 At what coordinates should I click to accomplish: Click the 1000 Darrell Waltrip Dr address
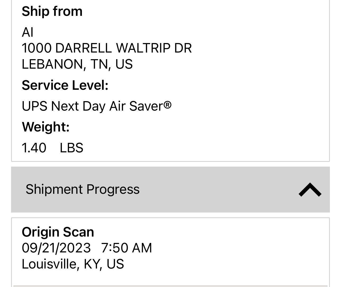pos(107,48)
